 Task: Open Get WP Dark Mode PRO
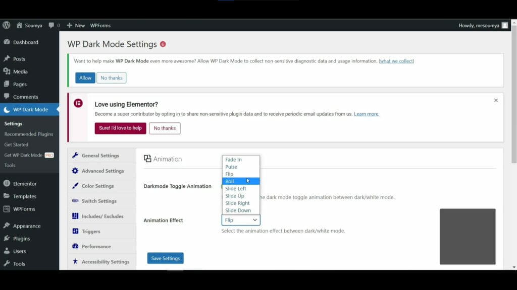pyautogui.click(x=29, y=155)
